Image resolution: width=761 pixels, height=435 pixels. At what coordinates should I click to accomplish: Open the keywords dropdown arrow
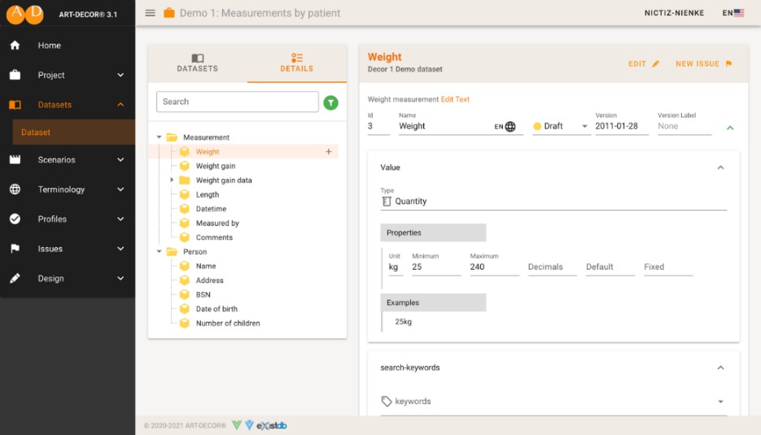pyautogui.click(x=720, y=402)
